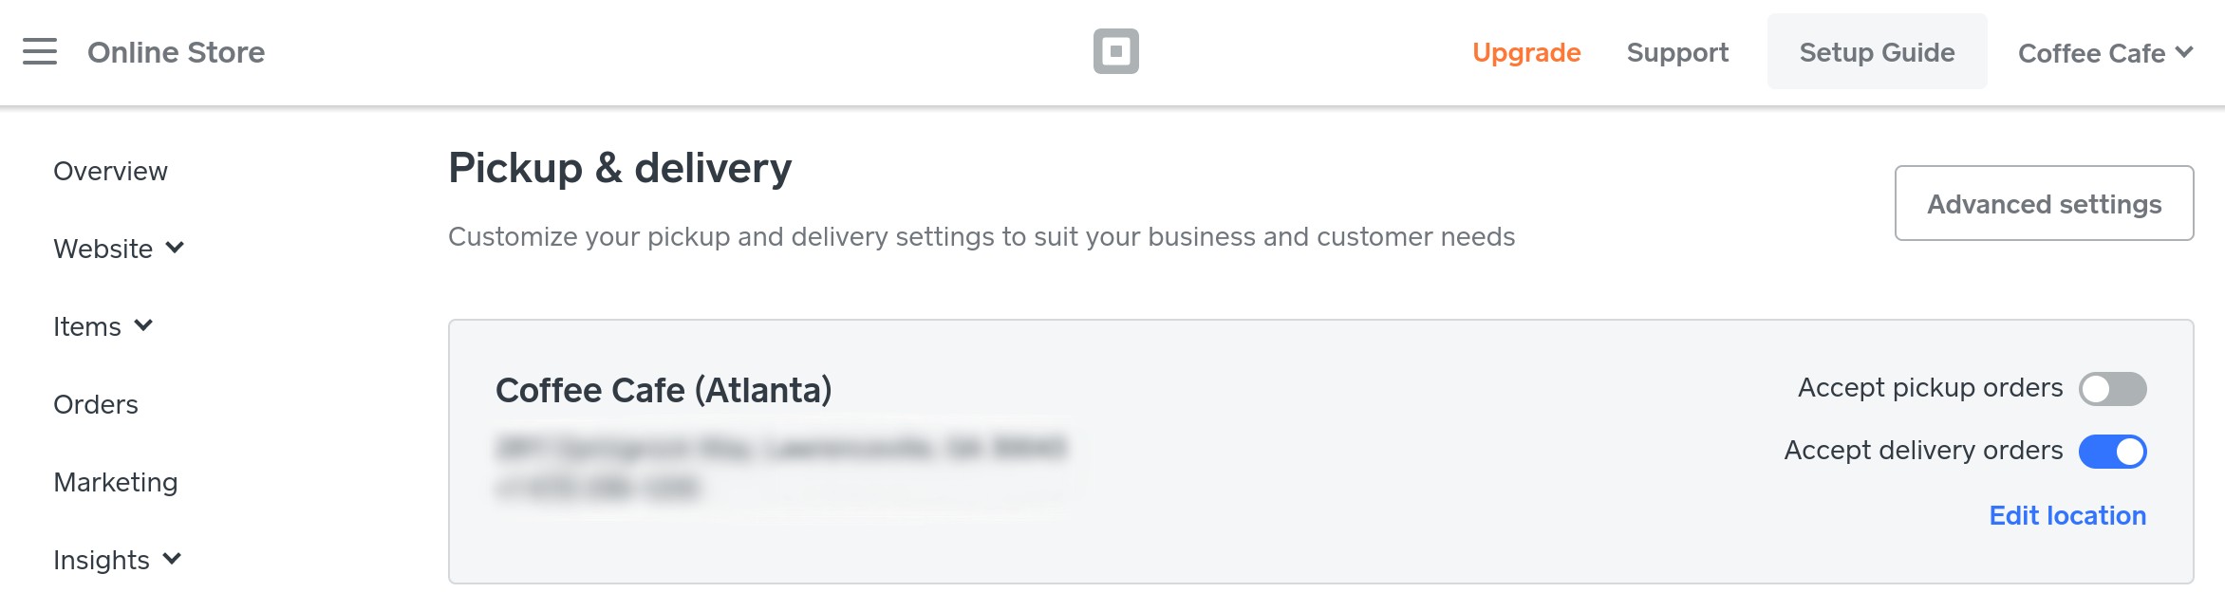Open the Coffee Cafe account dropdown

pos(2105,53)
